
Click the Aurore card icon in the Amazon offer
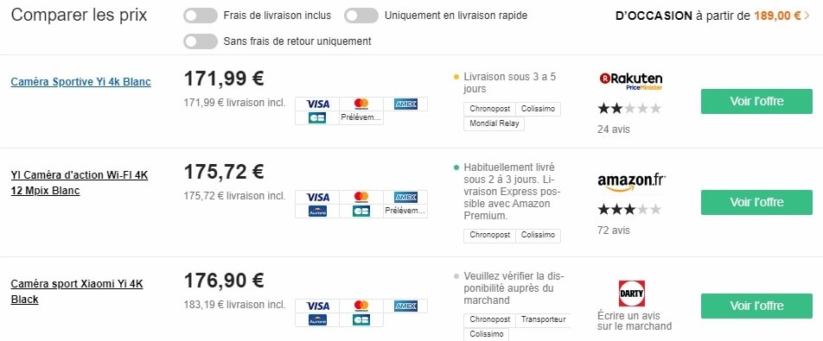pos(317,211)
